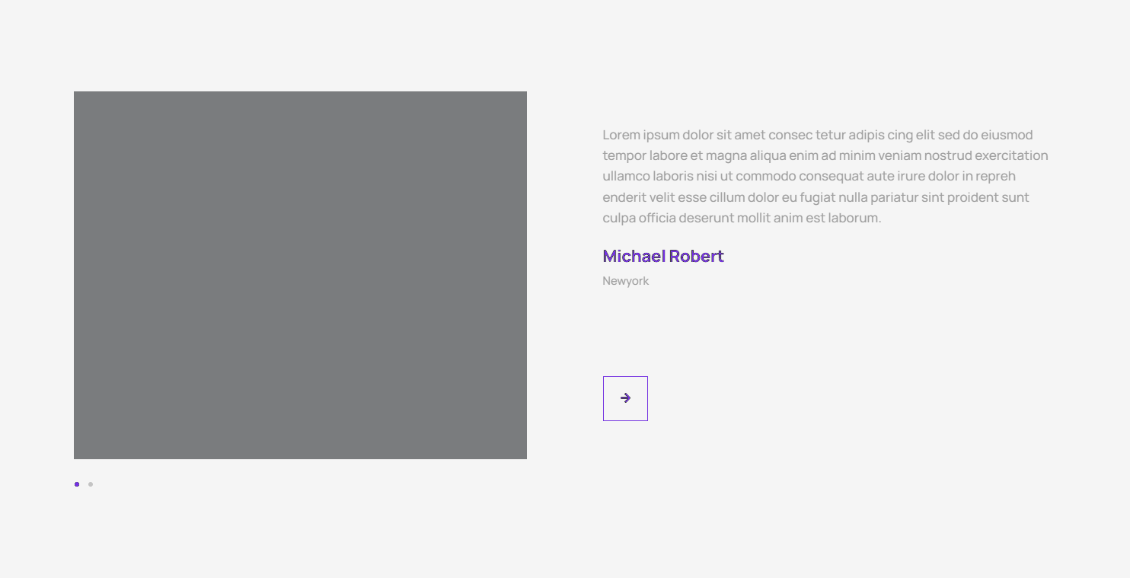The image size is (1130, 578).
Task: Click the word "Lorem" starting the testimonial
Action: [621, 136]
